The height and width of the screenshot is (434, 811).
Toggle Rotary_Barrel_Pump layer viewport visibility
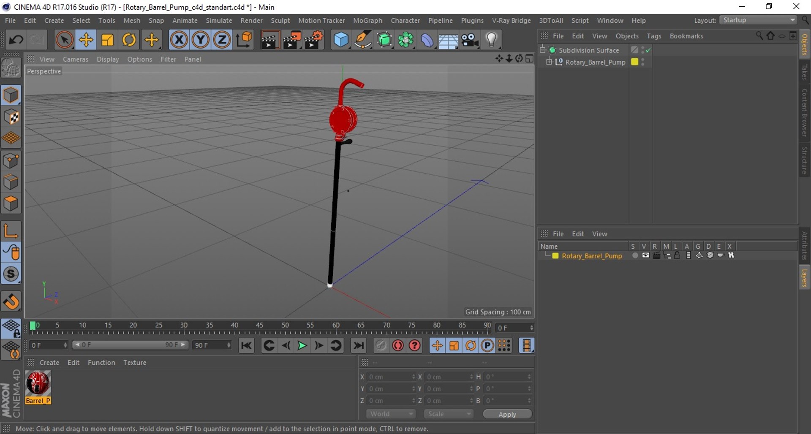pos(645,255)
